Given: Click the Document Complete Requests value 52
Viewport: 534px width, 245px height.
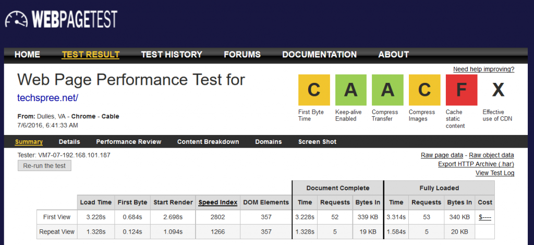Looking at the screenshot, I should tap(335, 217).
